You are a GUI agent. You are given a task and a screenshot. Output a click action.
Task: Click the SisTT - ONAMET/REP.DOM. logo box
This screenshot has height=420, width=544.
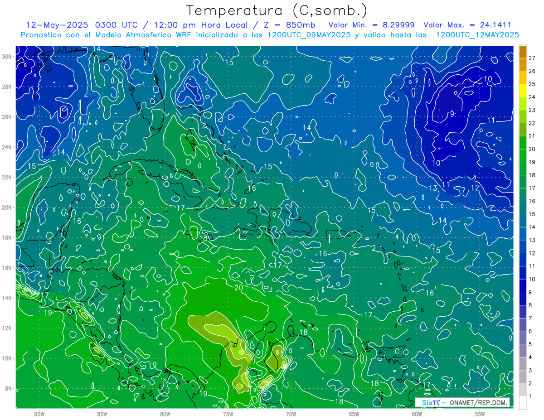click(462, 402)
